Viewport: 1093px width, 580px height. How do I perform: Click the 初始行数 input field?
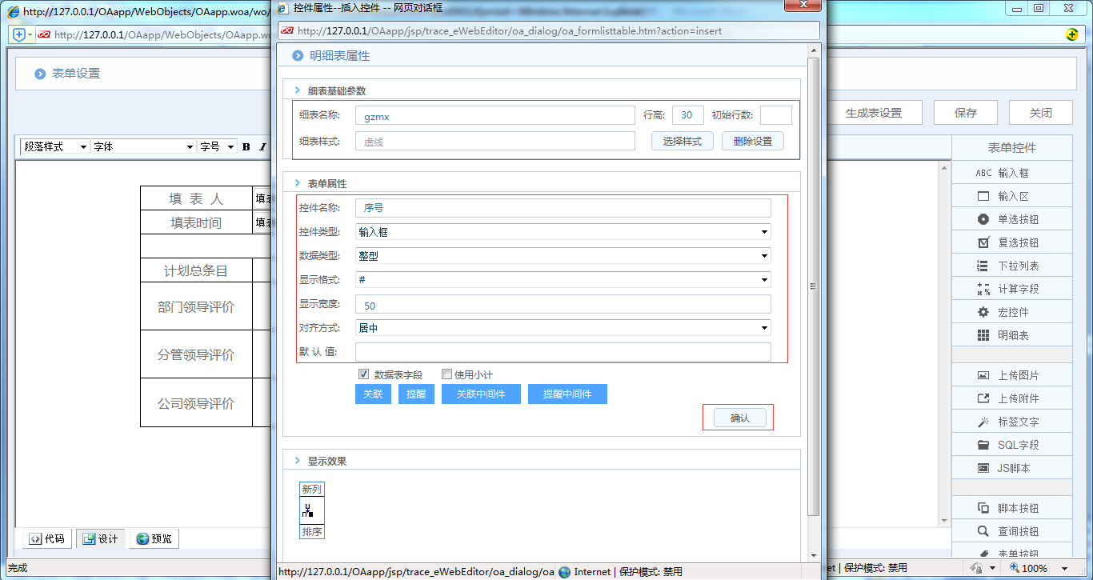click(x=775, y=114)
